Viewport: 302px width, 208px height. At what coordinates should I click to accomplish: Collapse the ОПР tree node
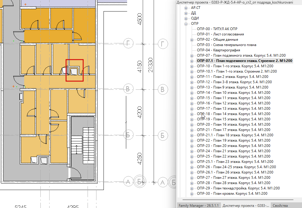coord(186,24)
